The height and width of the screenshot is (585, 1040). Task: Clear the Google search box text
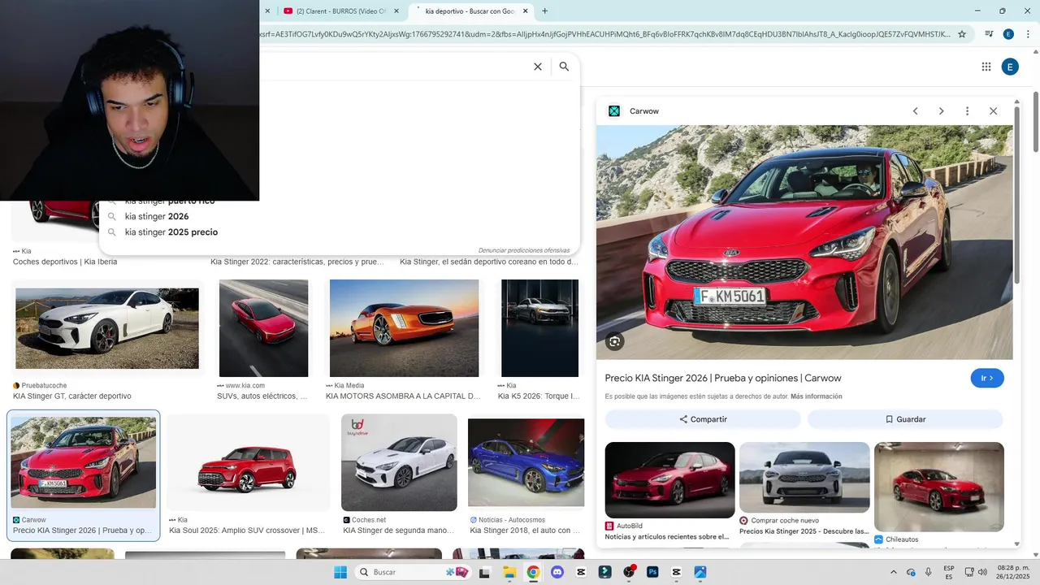pos(537,67)
